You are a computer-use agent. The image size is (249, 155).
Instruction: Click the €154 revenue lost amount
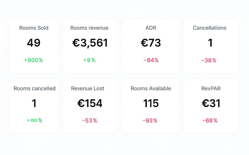[x=90, y=104]
